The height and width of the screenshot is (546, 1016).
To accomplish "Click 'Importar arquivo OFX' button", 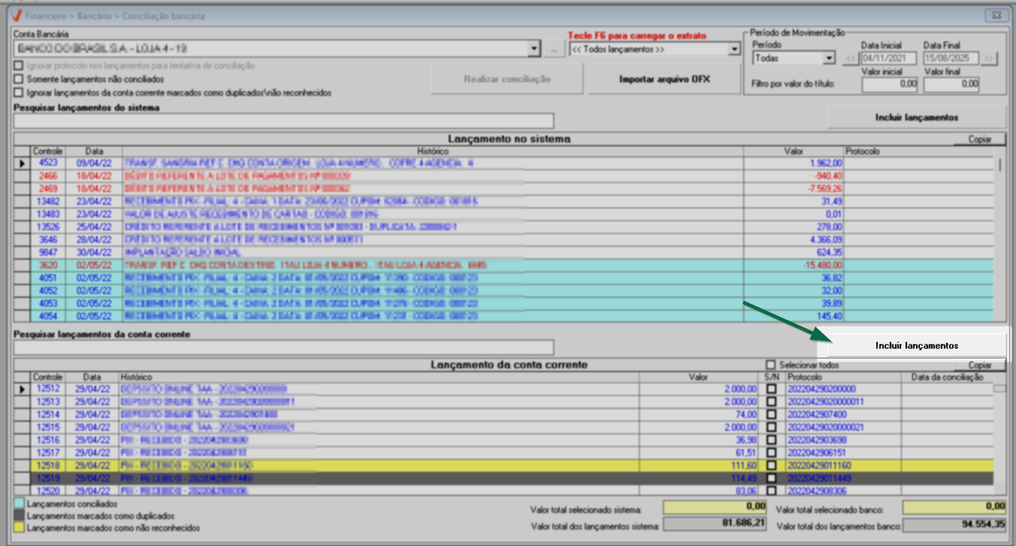I will (x=664, y=79).
